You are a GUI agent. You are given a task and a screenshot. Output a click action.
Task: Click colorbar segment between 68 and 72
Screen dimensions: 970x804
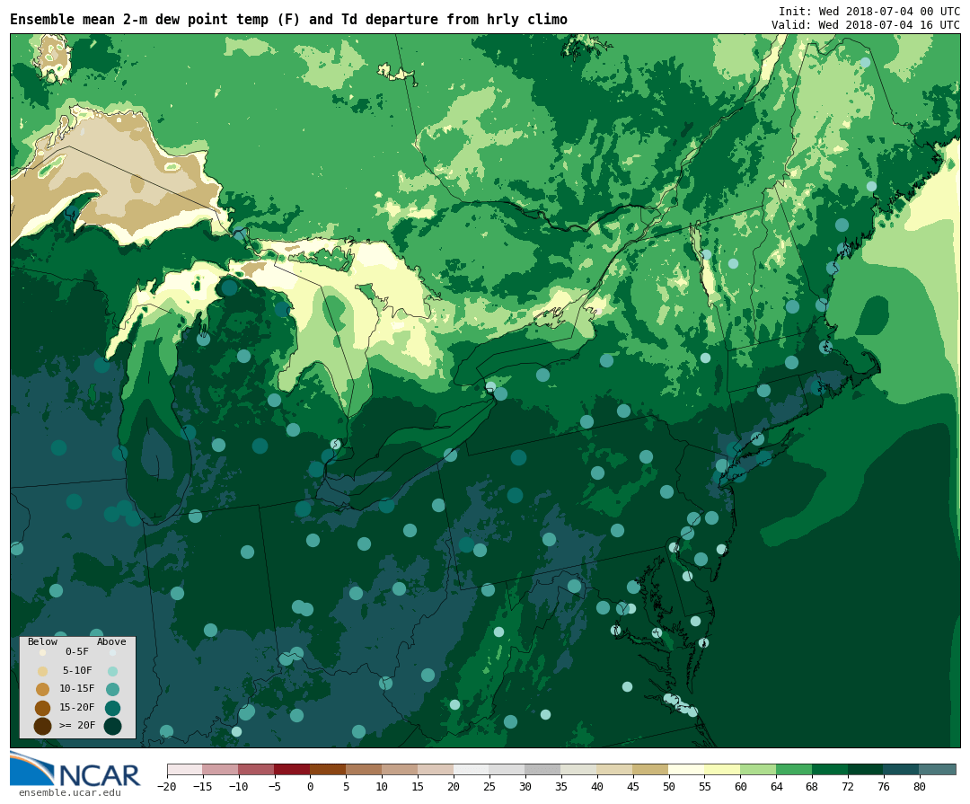[x=830, y=770]
